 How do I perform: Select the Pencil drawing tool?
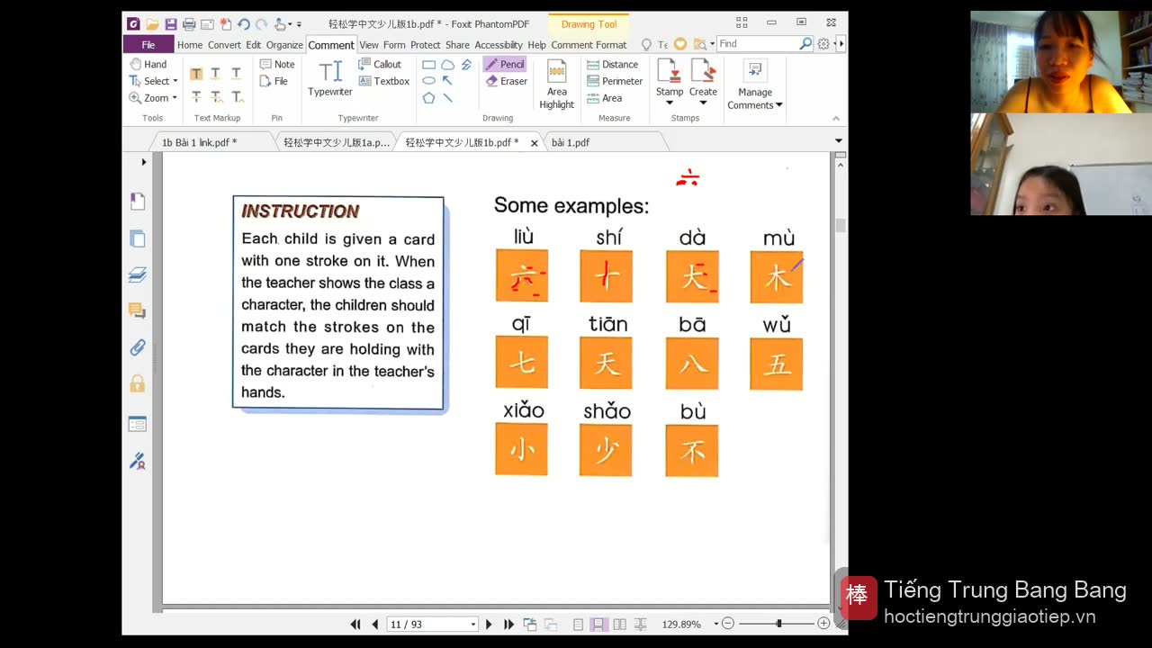click(x=504, y=64)
